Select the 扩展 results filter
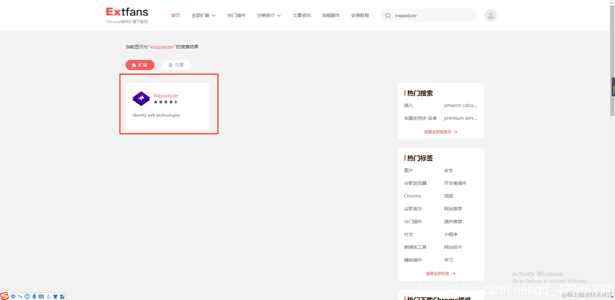 point(140,65)
